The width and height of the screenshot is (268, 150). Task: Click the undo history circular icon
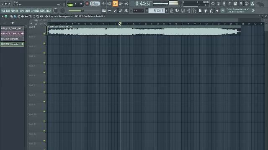click(213, 3)
